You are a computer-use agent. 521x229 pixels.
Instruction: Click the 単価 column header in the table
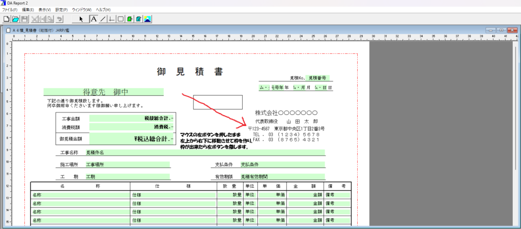tap(272, 186)
